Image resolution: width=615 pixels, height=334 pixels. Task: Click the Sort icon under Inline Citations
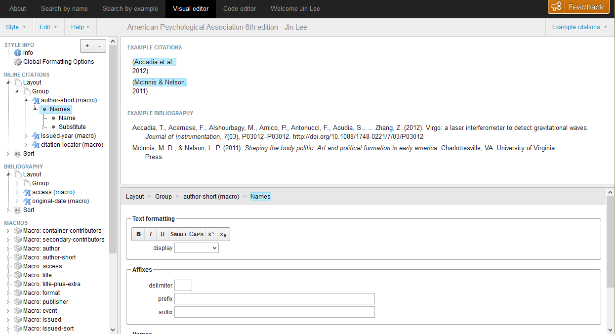coord(18,154)
